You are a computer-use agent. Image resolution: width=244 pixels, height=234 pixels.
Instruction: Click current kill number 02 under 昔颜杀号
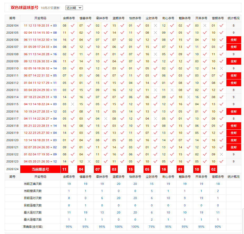213,169
